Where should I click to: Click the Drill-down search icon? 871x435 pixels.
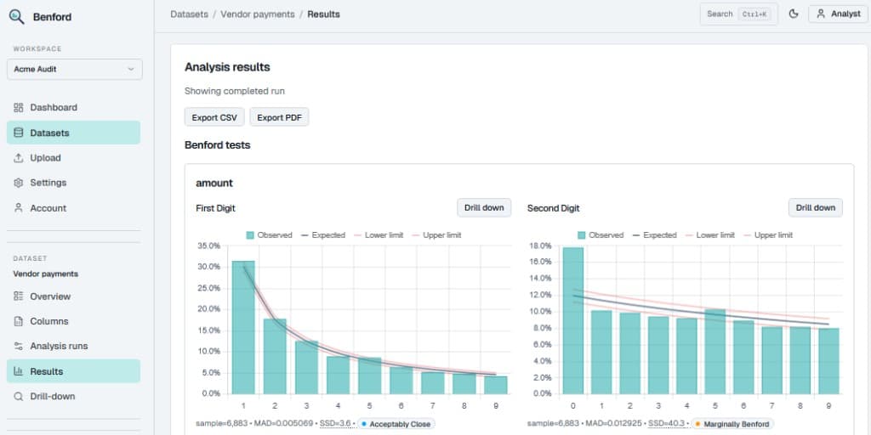19,396
